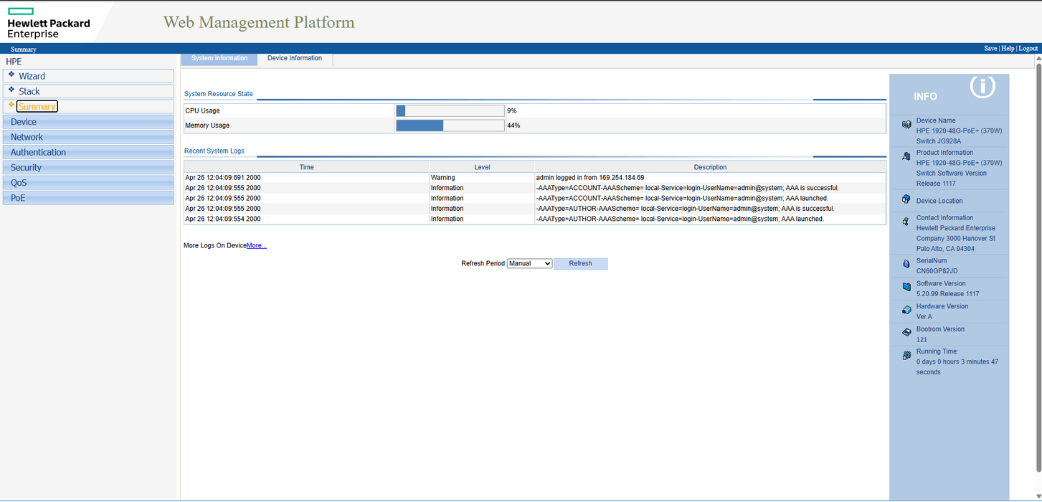Click the Hardware Version icon
Viewport: 1042px width, 502px height.
[906, 310]
